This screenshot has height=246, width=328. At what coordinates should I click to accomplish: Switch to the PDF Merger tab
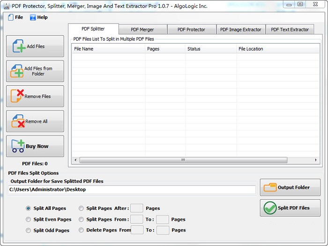coord(142,30)
